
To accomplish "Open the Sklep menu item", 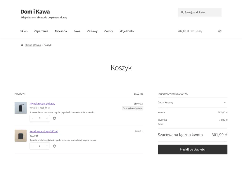I will (24, 31).
